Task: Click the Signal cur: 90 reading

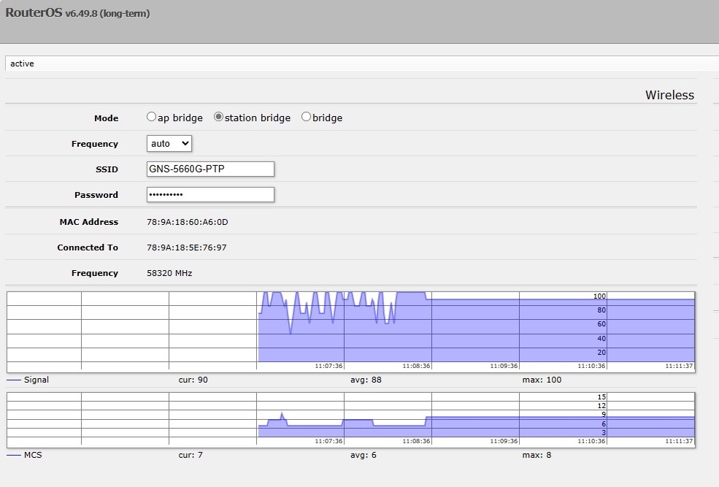Action: point(193,380)
